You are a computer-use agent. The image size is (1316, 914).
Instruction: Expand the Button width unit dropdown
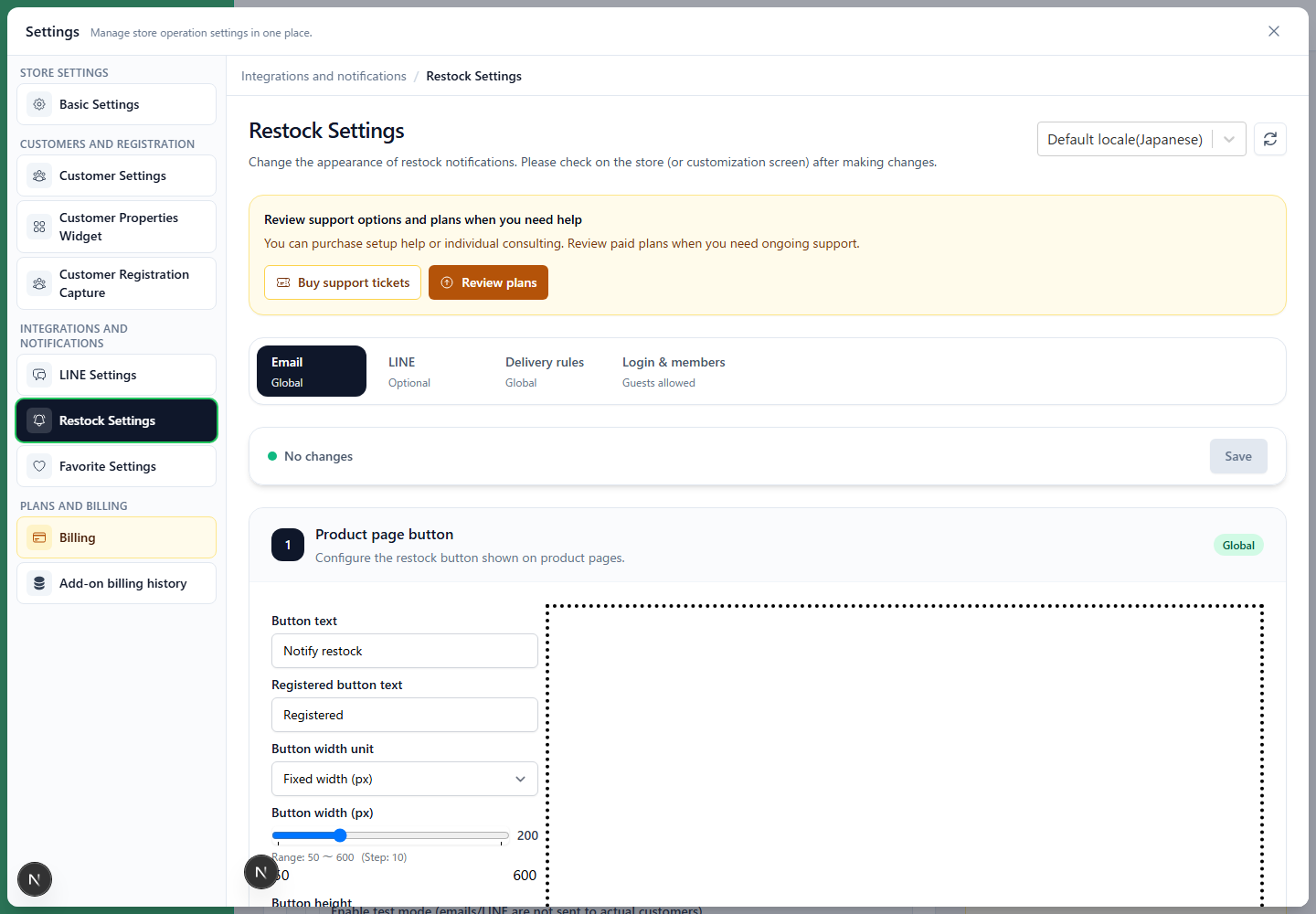tap(405, 779)
